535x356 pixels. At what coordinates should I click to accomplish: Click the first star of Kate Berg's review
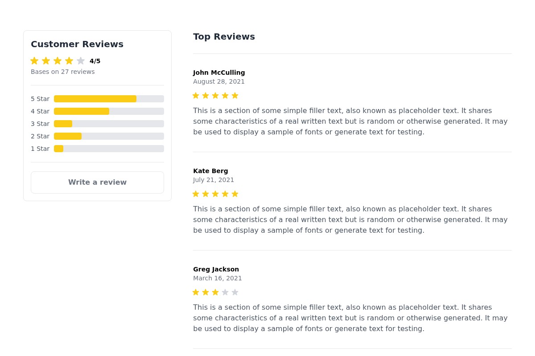196,194
